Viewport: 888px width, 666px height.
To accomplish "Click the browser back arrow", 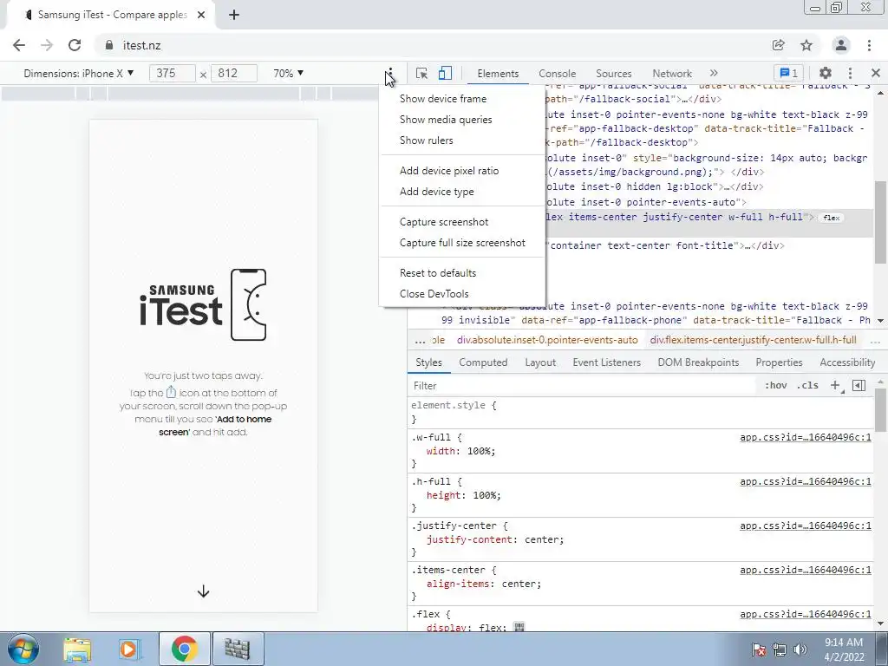I will point(19,45).
